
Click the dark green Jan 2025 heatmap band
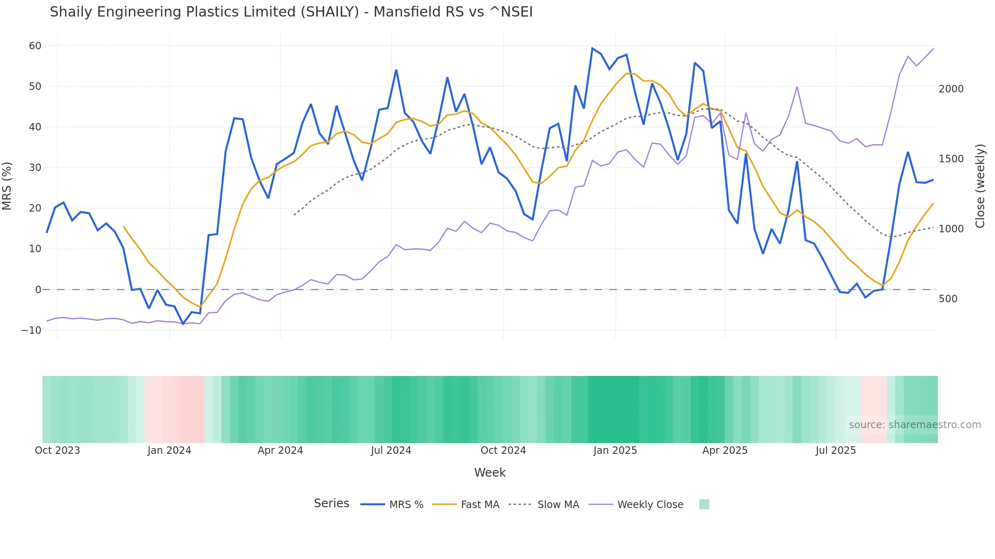(614, 410)
